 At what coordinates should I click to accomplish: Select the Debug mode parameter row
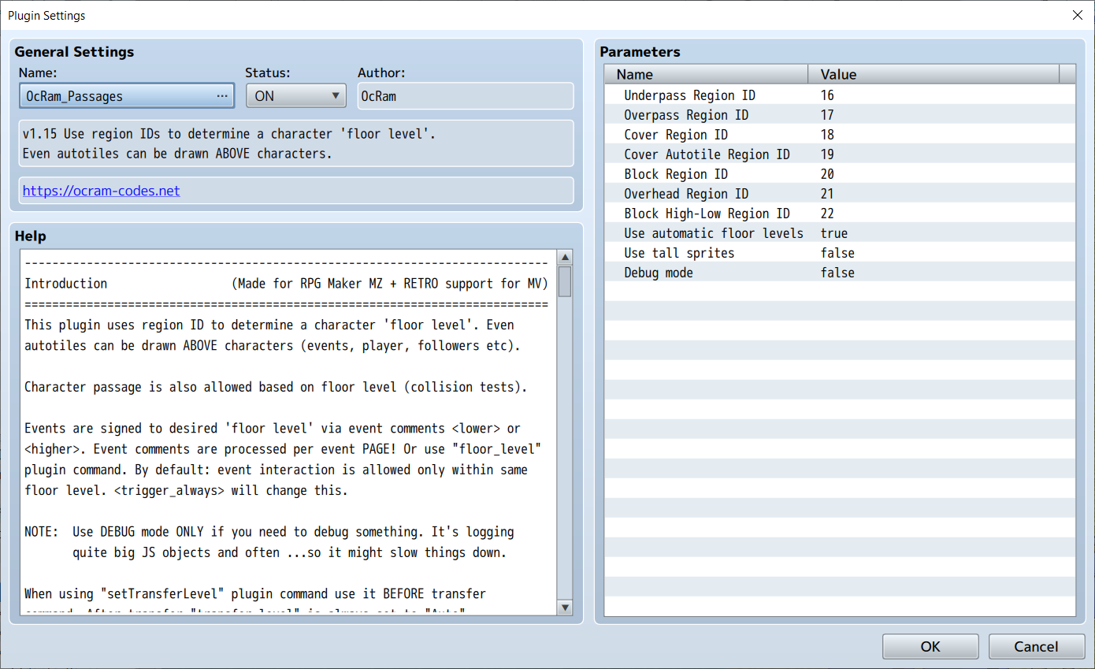pos(840,273)
